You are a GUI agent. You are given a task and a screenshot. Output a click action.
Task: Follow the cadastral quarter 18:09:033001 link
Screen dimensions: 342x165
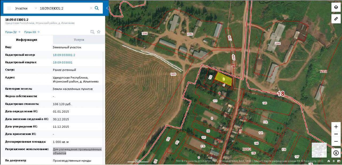[63, 62]
